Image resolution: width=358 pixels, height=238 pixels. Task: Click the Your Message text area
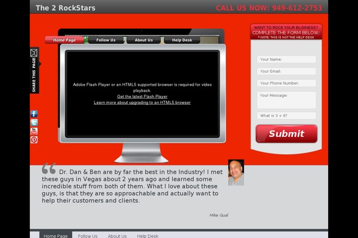tap(286, 100)
